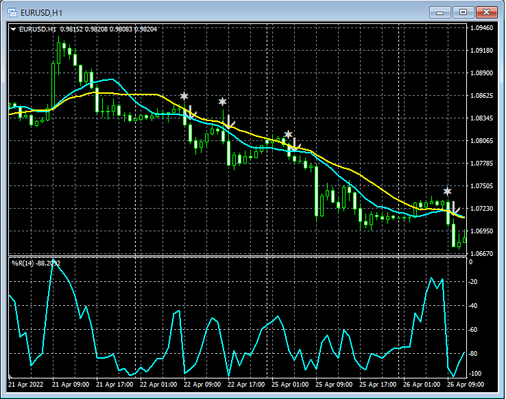Click the EURUSD,H1 price quote label

pyautogui.click(x=88, y=29)
